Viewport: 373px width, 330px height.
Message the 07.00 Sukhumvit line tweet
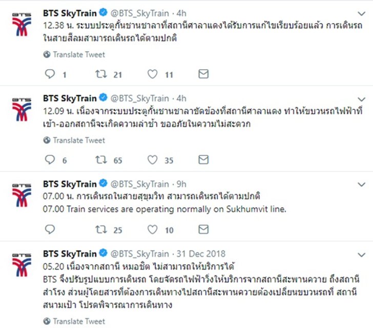click(203, 230)
